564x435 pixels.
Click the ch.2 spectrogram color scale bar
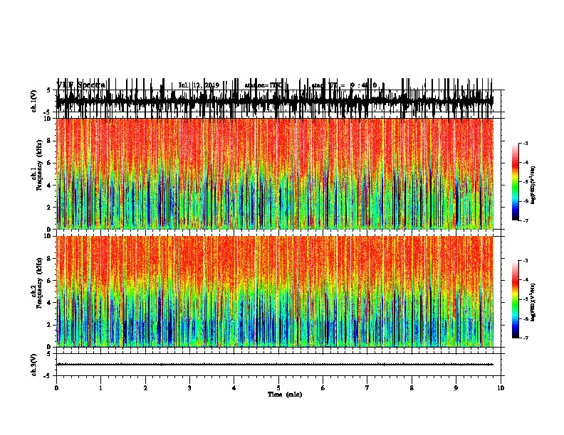516,299
